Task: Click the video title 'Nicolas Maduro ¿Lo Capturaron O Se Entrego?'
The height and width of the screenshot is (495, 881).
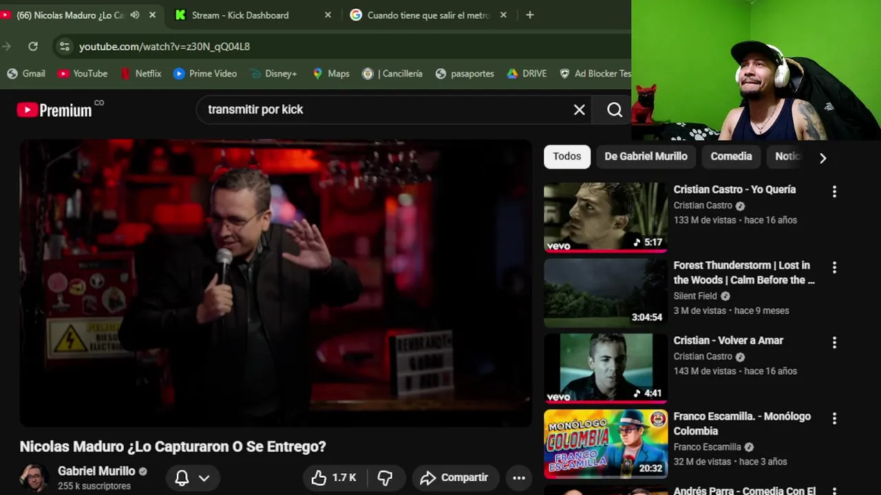Action: [x=173, y=446]
